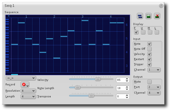171x111 pixels.
Task: Disable the Restart input checkbox
Action: click(149, 59)
